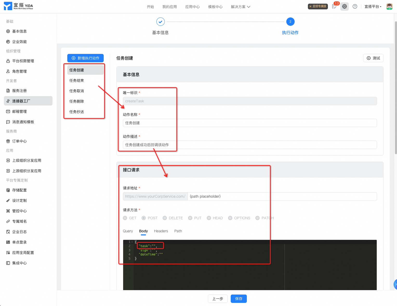The image size is (397, 306).
Task: Click the 企业日志 search-document icon
Action: pos(8,232)
